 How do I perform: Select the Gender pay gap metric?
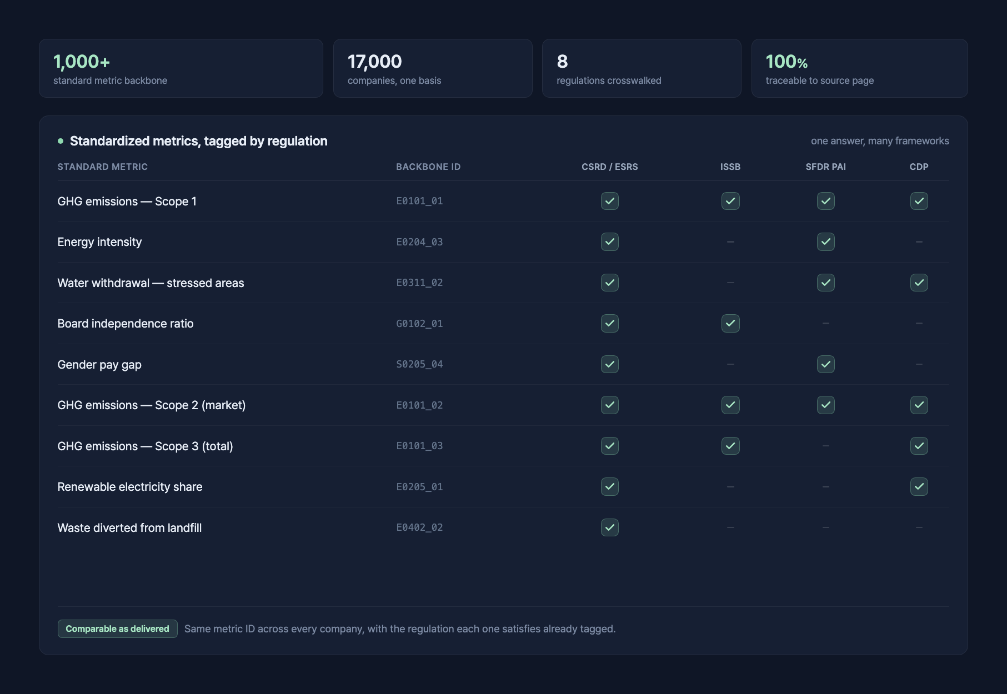[99, 365]
